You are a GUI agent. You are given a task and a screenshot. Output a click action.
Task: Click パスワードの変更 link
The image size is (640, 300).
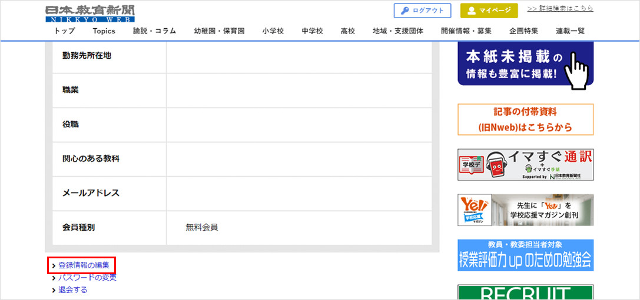pyautogui.click(x=87, y=278)
